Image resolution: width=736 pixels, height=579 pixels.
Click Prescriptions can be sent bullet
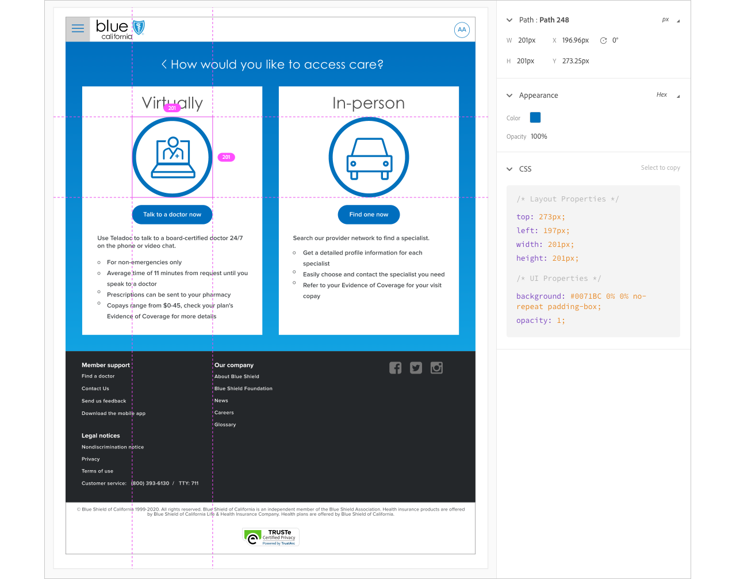pos(169,295)
